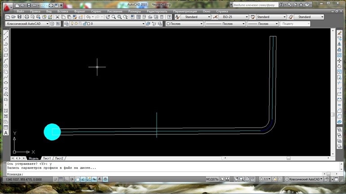Click the Rotate tool in the Modify toolbar

pyautogui.click(x=339, y=66)
